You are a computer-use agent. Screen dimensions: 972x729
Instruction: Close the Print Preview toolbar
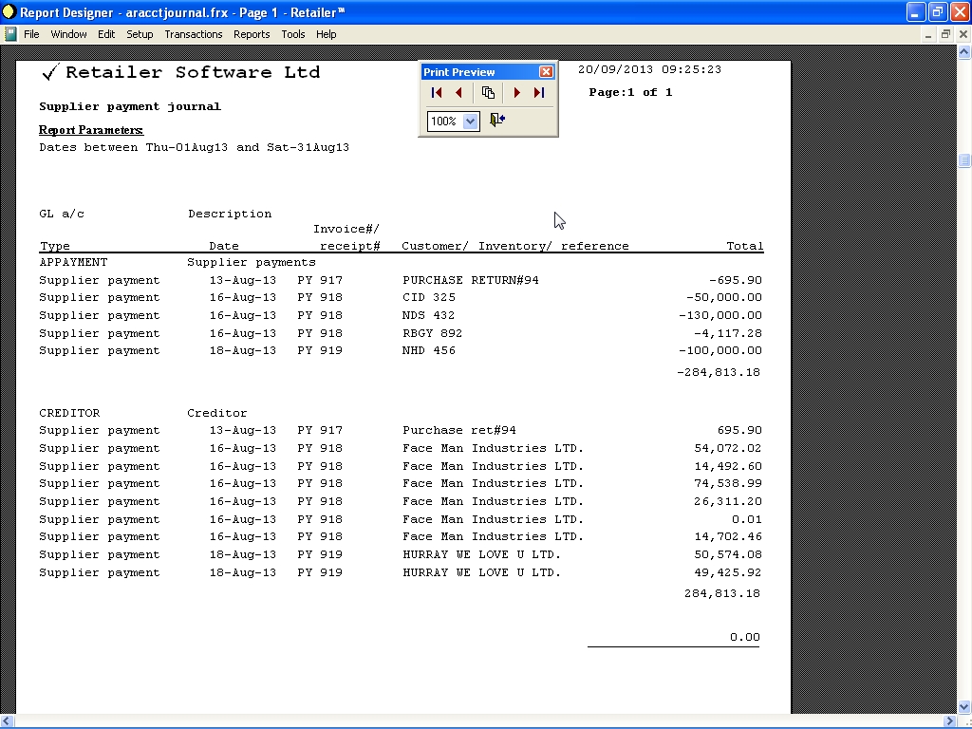[x=546, y=72]
